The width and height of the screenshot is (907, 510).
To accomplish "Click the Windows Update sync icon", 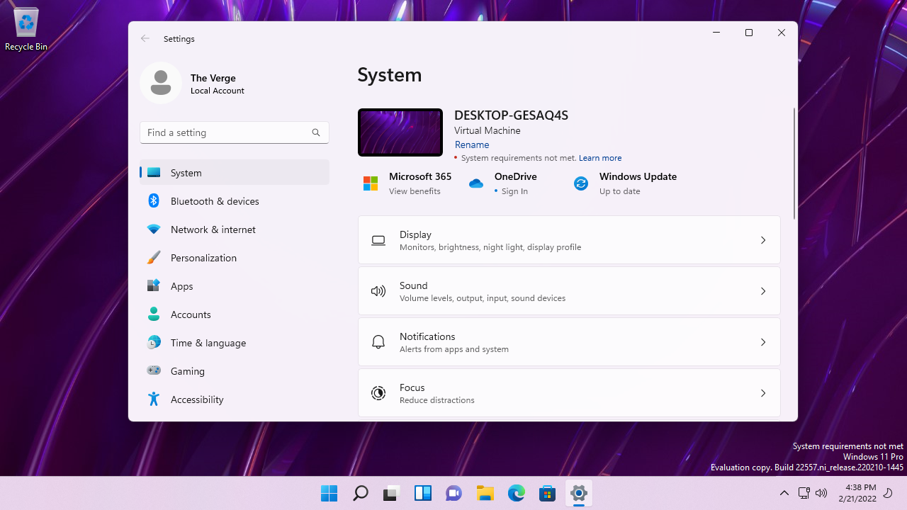I will click(580, 183).
